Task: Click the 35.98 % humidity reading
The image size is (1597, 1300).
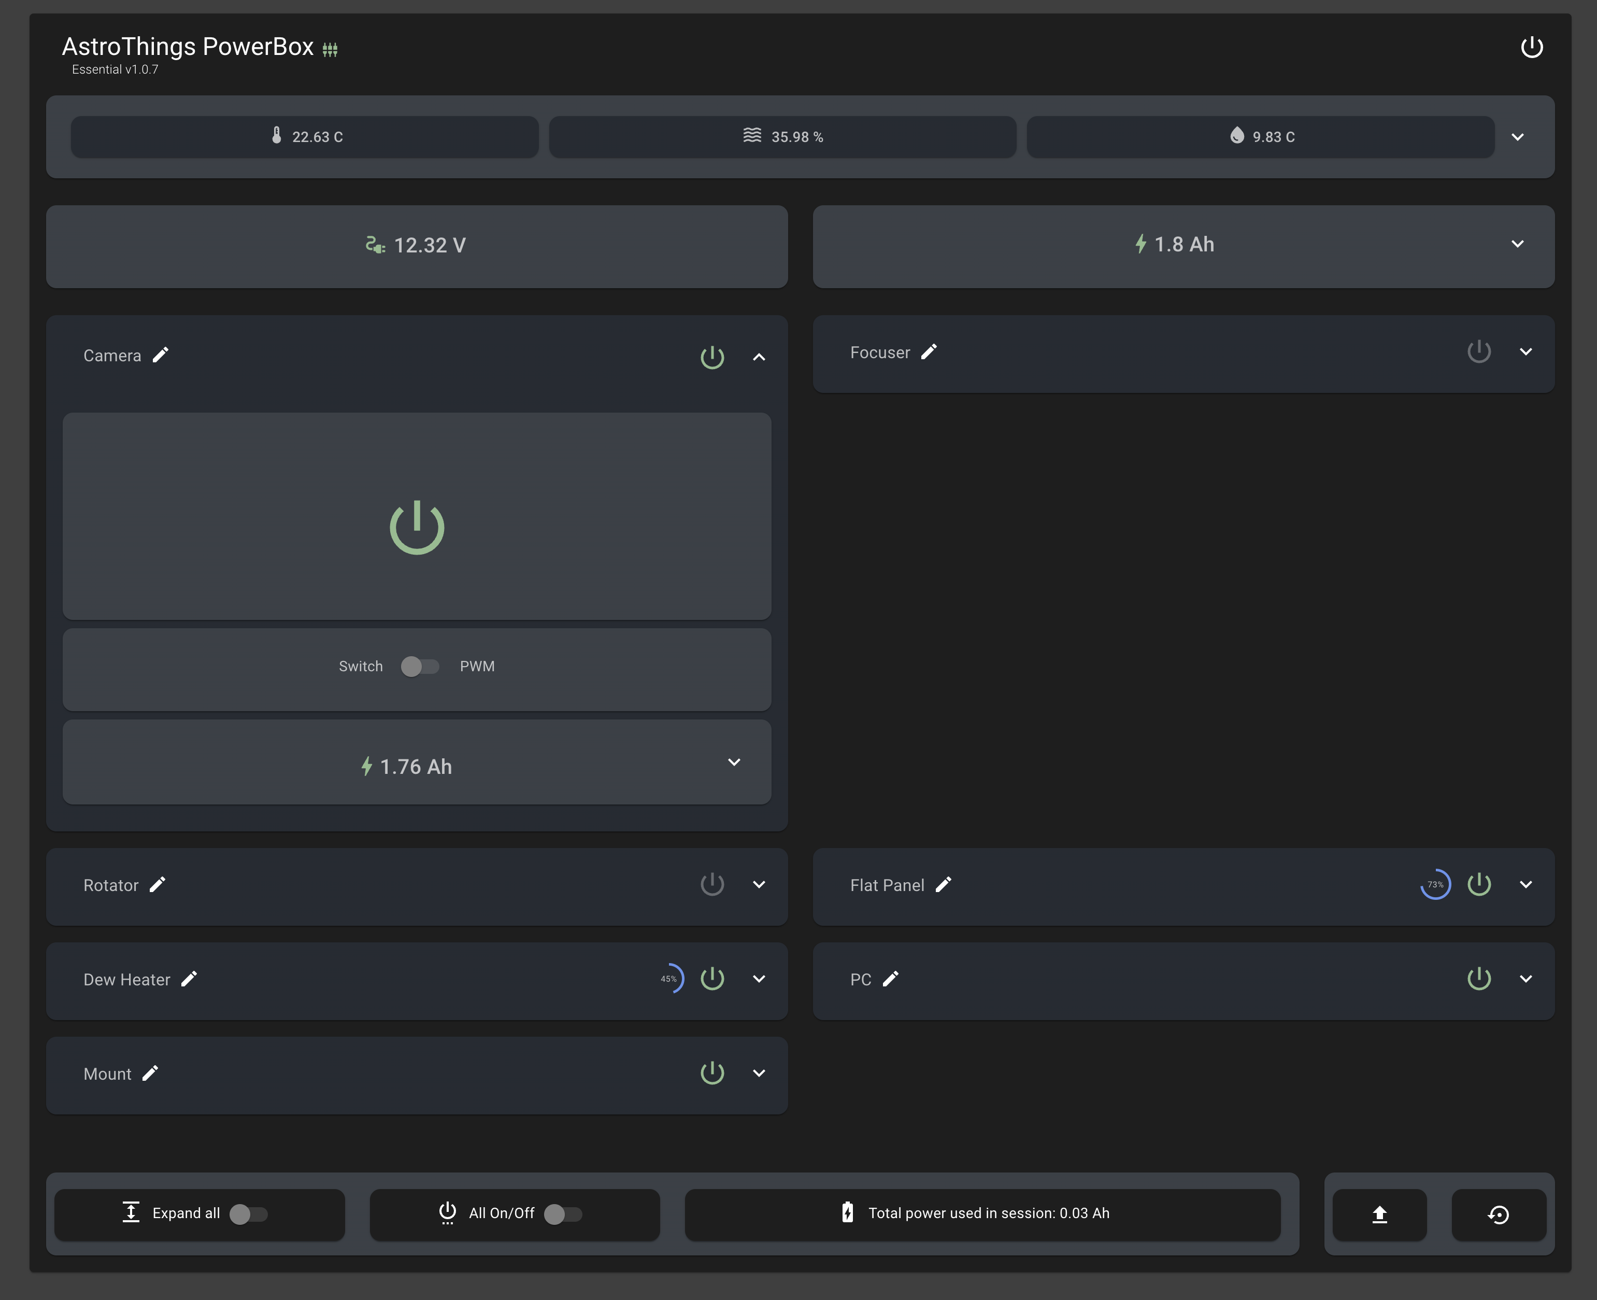Action: 797,137
